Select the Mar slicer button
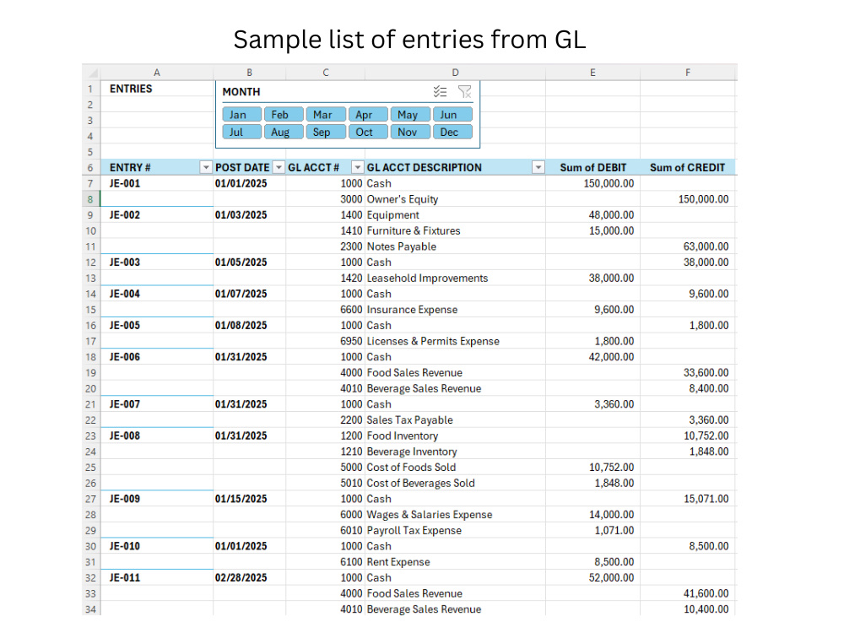Image resolution: width=844 pixels, height=633 pixels. pyautogui.click(x=326, y=115)
